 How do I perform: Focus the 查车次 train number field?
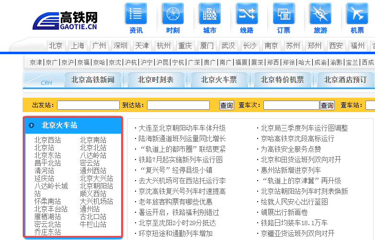(x=291, y=105)
